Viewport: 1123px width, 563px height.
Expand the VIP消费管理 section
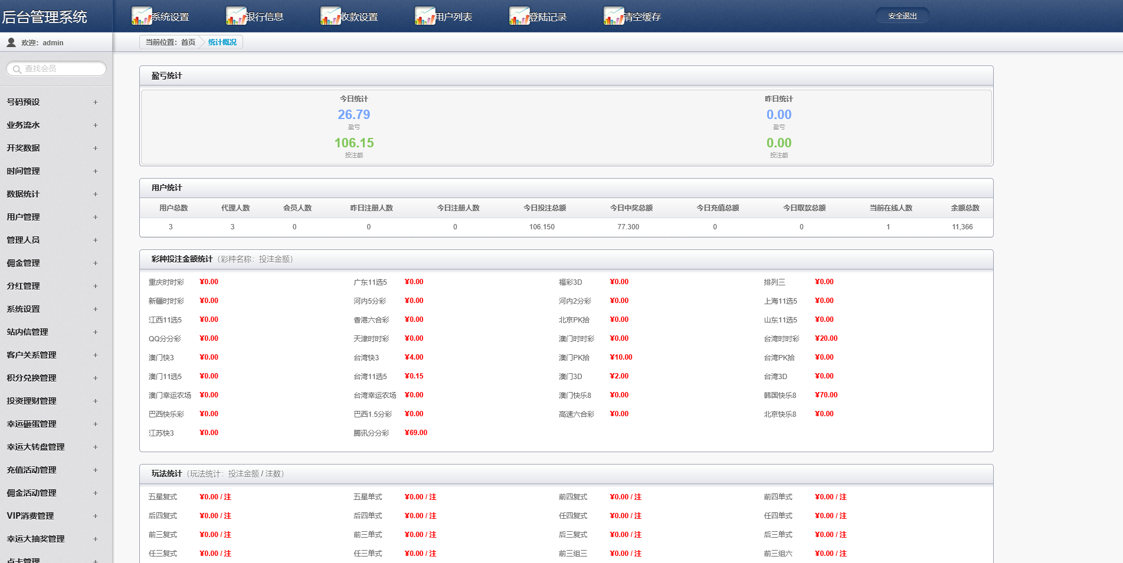click(95, 516)
